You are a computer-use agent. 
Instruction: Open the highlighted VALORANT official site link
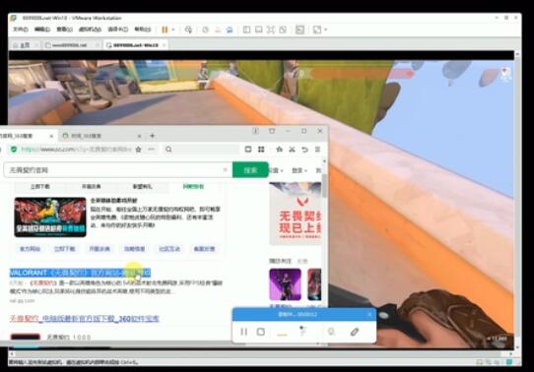(x=80, y=273)
